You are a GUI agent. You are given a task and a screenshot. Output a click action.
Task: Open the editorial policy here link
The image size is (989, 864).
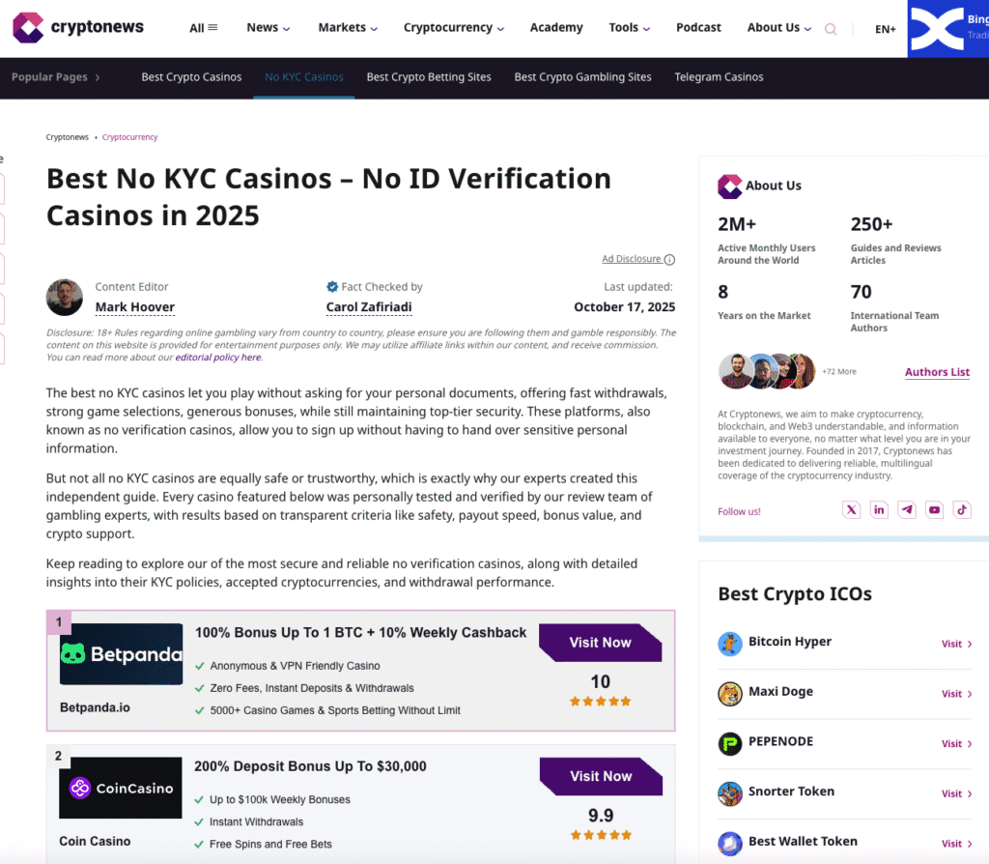coord(218,358)
